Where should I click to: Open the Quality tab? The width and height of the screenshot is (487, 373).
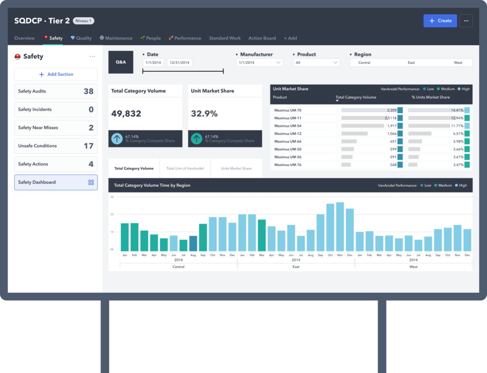[81, 38]
